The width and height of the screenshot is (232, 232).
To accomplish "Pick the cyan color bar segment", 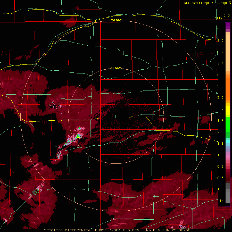I will coord(228,142).
